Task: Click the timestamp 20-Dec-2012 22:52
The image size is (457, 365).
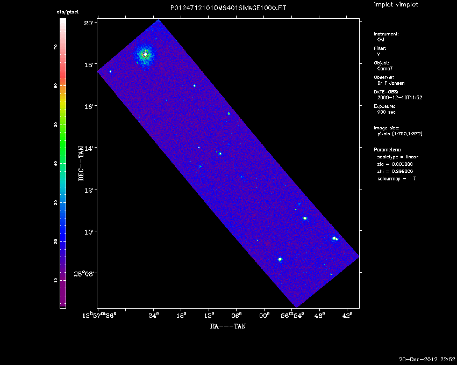Action: click(x=427, y=359)
